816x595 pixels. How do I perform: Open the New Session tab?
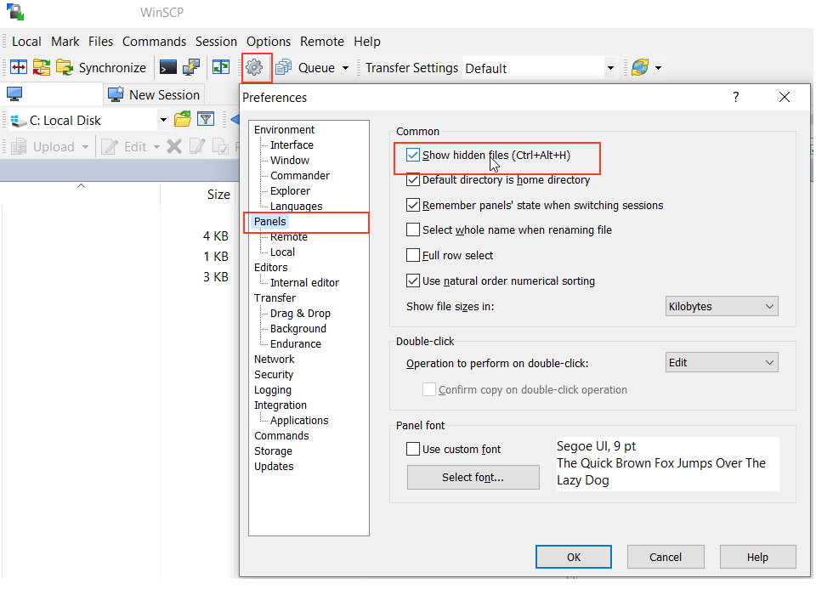click(x=154, y=94)
